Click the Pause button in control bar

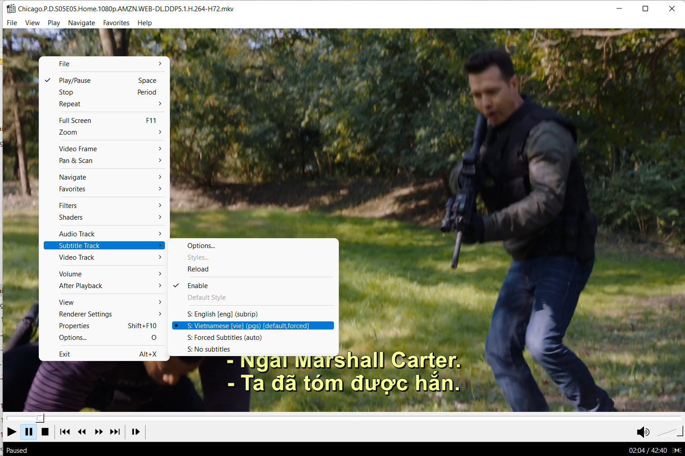click(29, 432)
